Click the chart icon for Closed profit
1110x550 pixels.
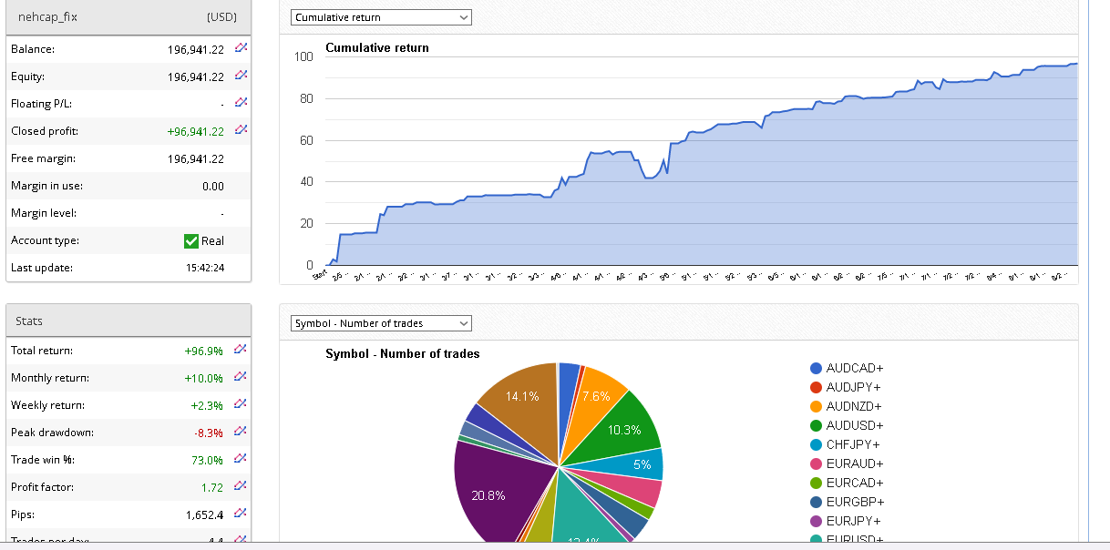tap(241, 130)
